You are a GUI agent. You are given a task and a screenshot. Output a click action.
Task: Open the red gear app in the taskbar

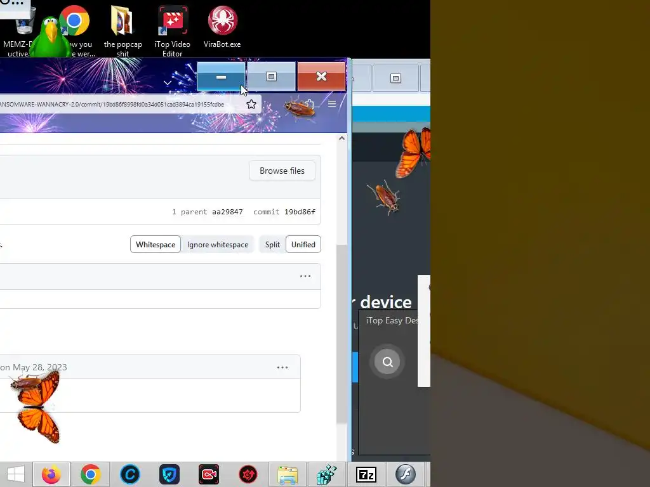(x=248, y=474)
